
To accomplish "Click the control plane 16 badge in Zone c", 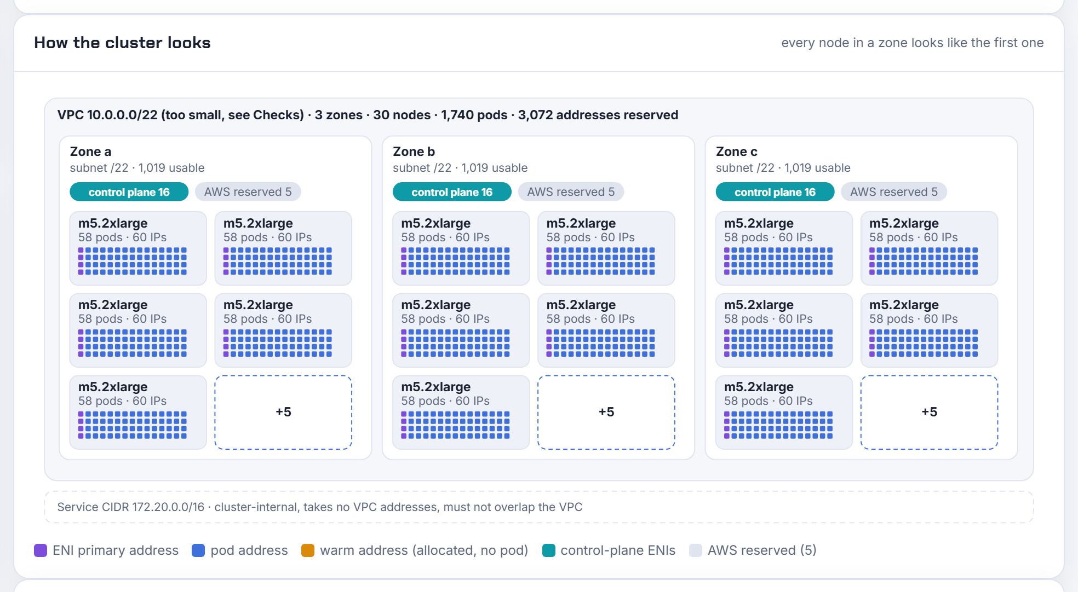I will (x=775, y=192).
